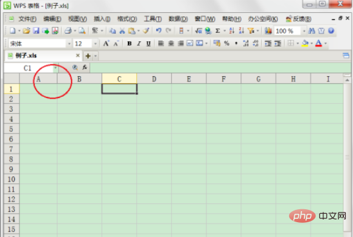The width and height of the screenshot is (353, 237).
Task: Expand the font name 宋体 dropdown
Action: pos(69,44)
